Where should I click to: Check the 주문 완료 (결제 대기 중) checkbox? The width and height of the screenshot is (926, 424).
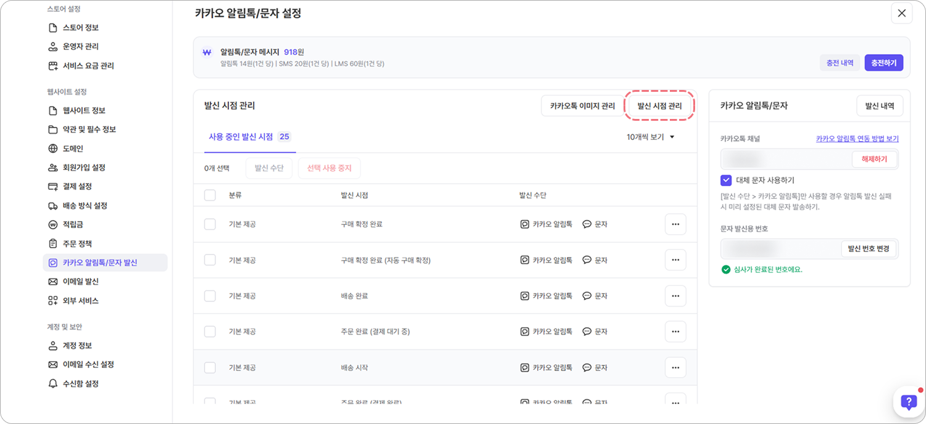210,332
